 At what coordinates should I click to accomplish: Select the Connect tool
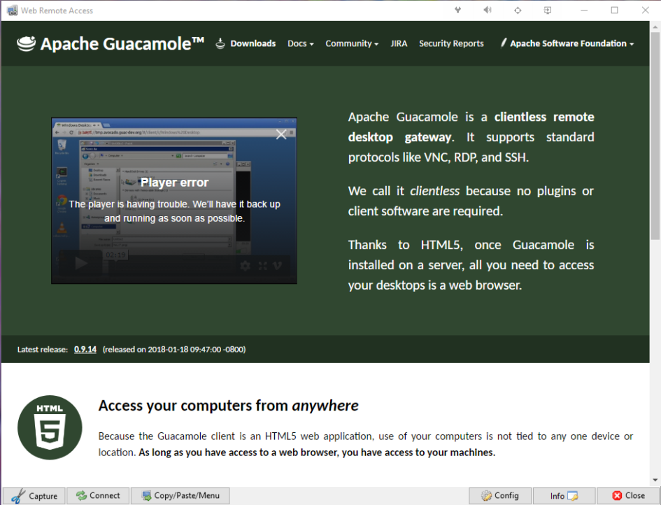click(x=97, y=495)
